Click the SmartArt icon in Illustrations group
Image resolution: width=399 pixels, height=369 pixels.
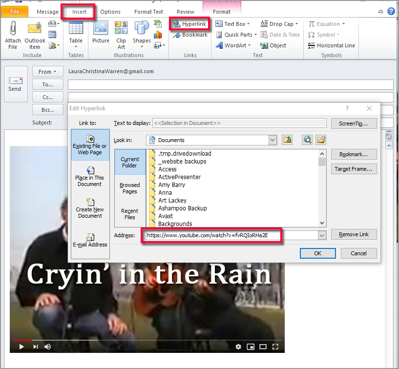coord(158,24)
